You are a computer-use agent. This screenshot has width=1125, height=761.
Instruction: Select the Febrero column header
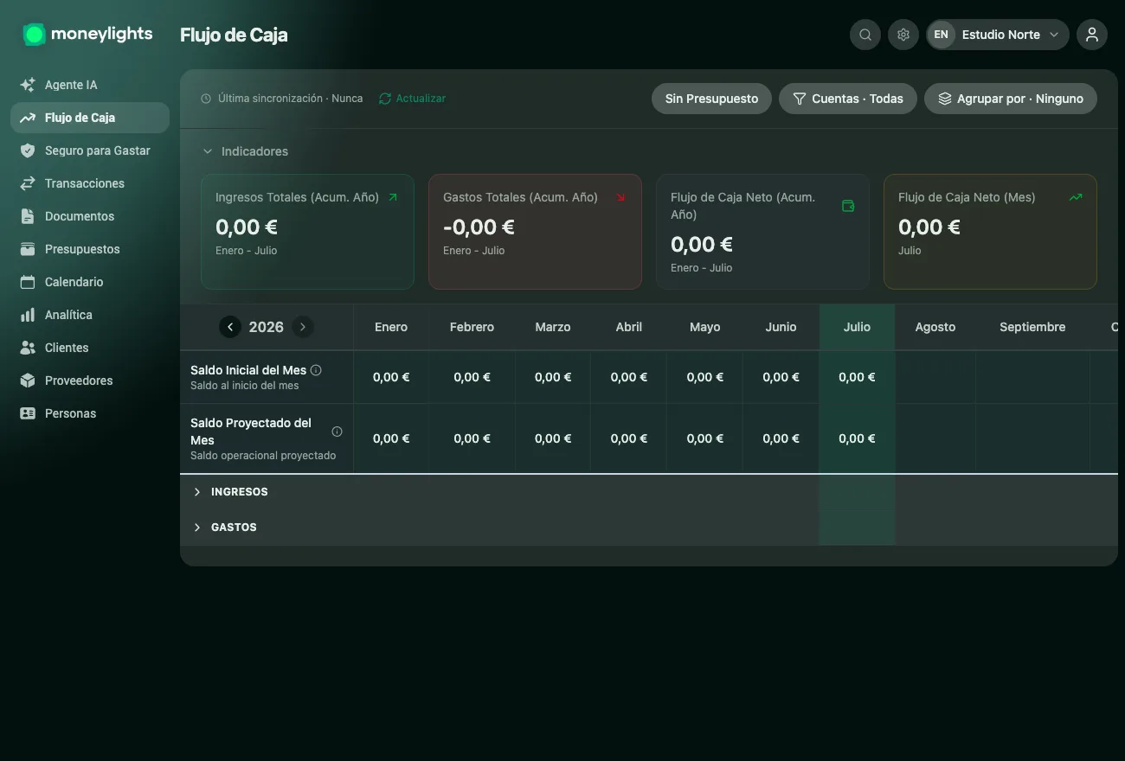click(x=472, y=327)
